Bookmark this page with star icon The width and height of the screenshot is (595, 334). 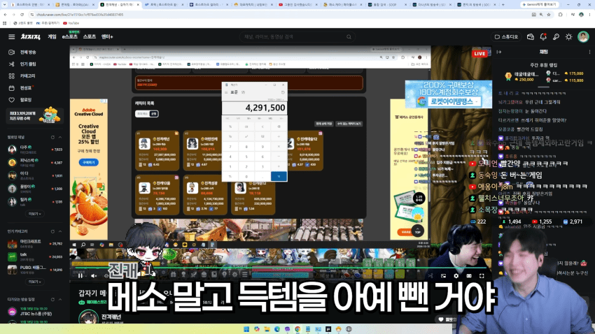[549, 15]
